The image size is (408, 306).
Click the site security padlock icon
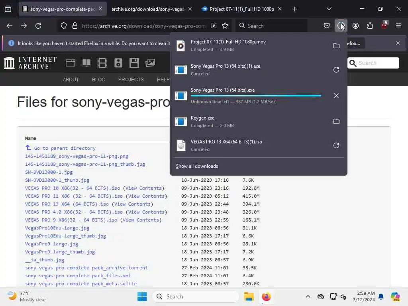[x=75, y=26]
